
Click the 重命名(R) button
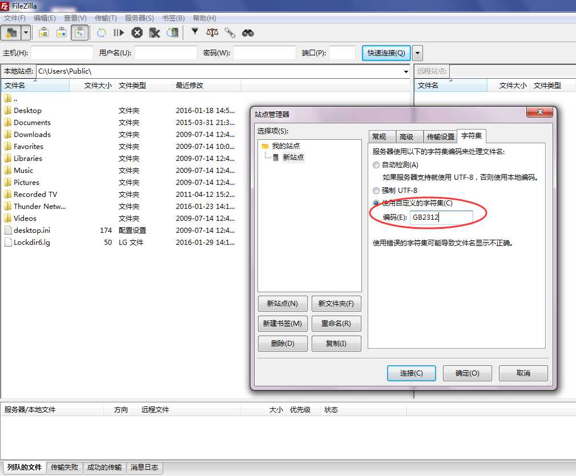click(336, 323)
